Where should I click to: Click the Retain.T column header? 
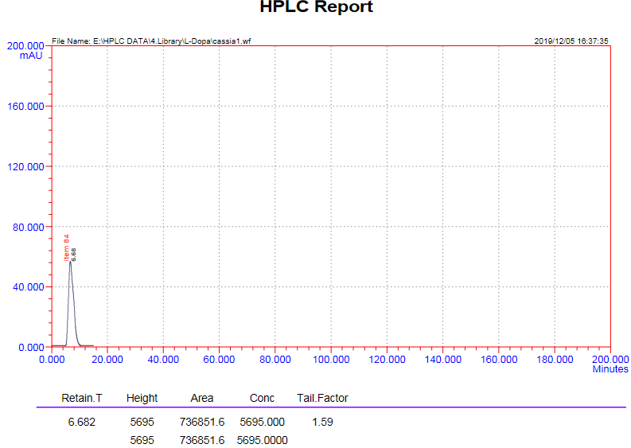[x=82, y=398]
